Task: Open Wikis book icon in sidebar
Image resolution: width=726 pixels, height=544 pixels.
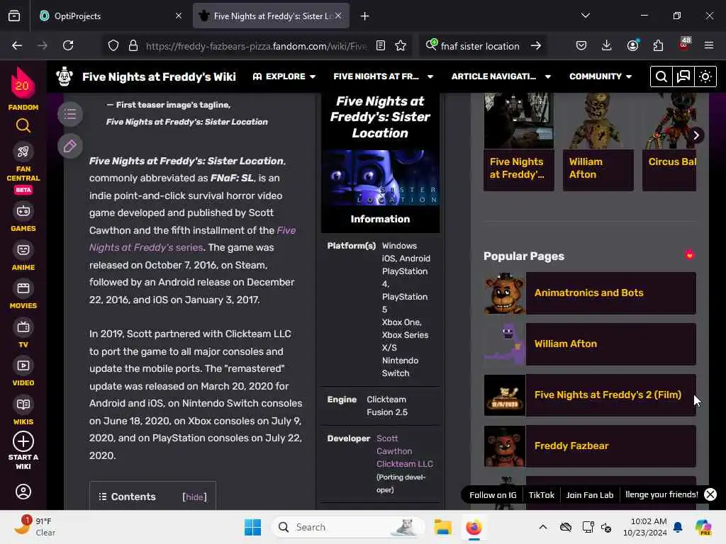Action: 23,404
